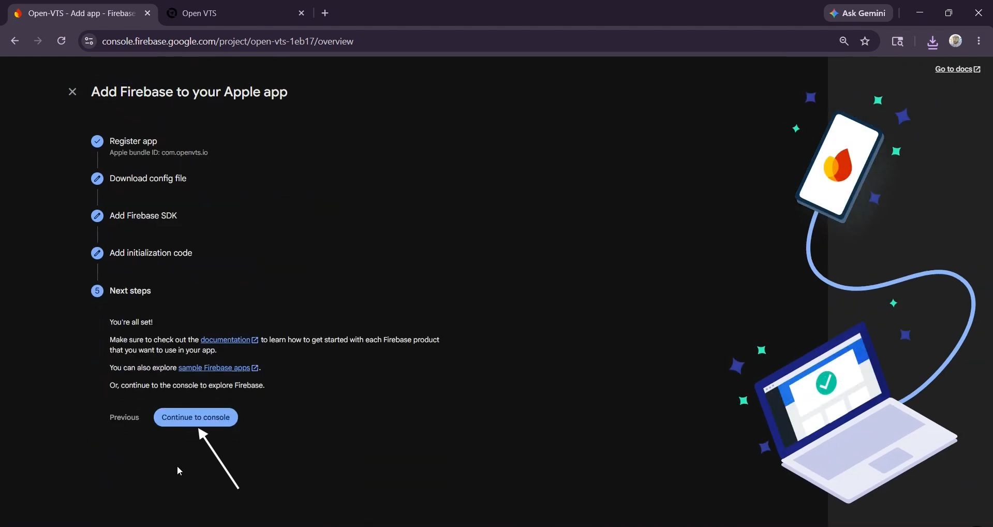
Task: Open the zoom magnifier icon in address bar
Action: pos(844,41)
